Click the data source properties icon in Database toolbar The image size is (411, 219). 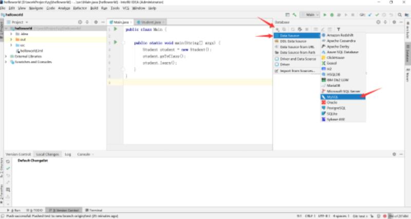click(300, 29)
